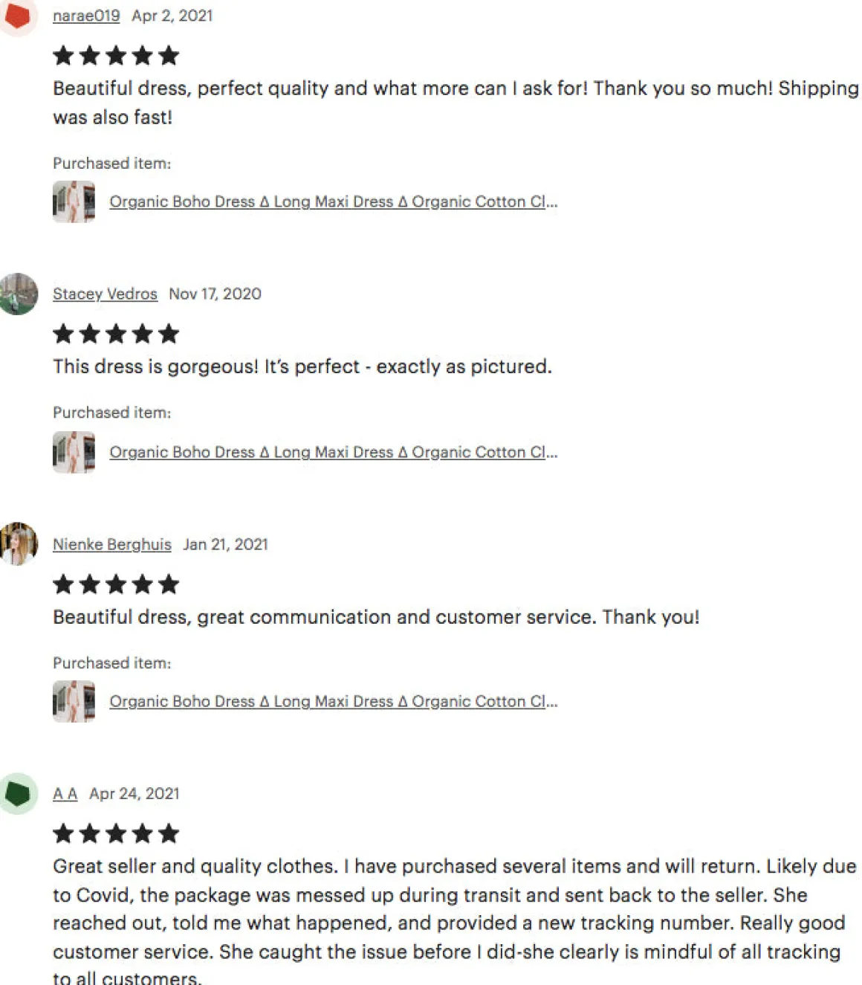Open dress thumbnail in narae019's review
This screenshot has width=862, height=985.
[x=74, y=201]
